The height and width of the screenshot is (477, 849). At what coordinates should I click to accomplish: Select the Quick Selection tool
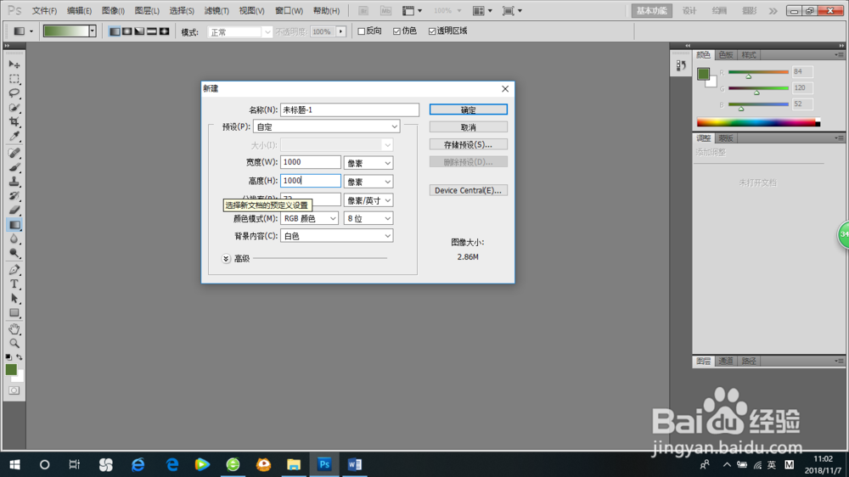point(14,108)
